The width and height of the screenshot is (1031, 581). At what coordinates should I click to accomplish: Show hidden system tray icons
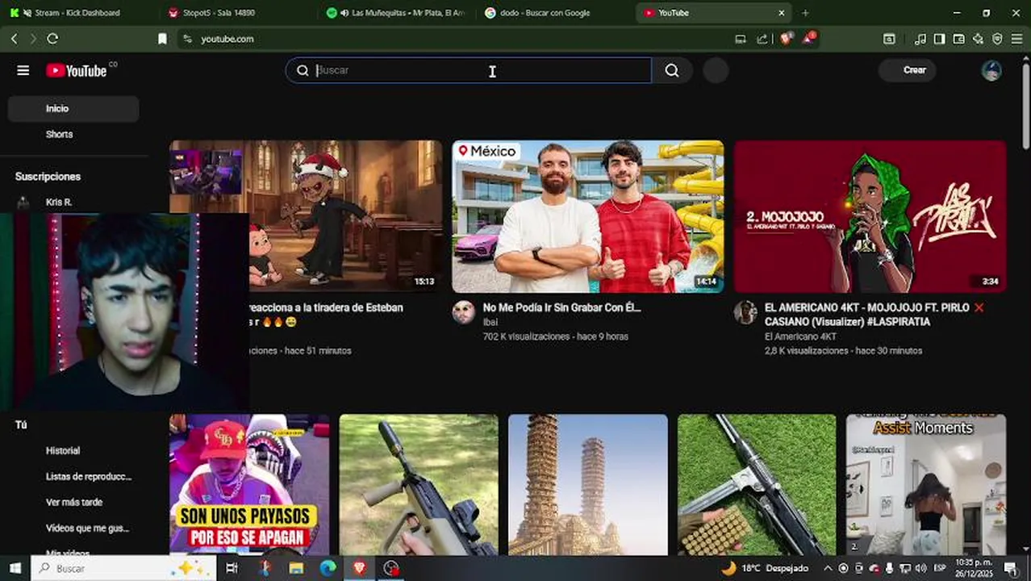(x=829, y=568)
